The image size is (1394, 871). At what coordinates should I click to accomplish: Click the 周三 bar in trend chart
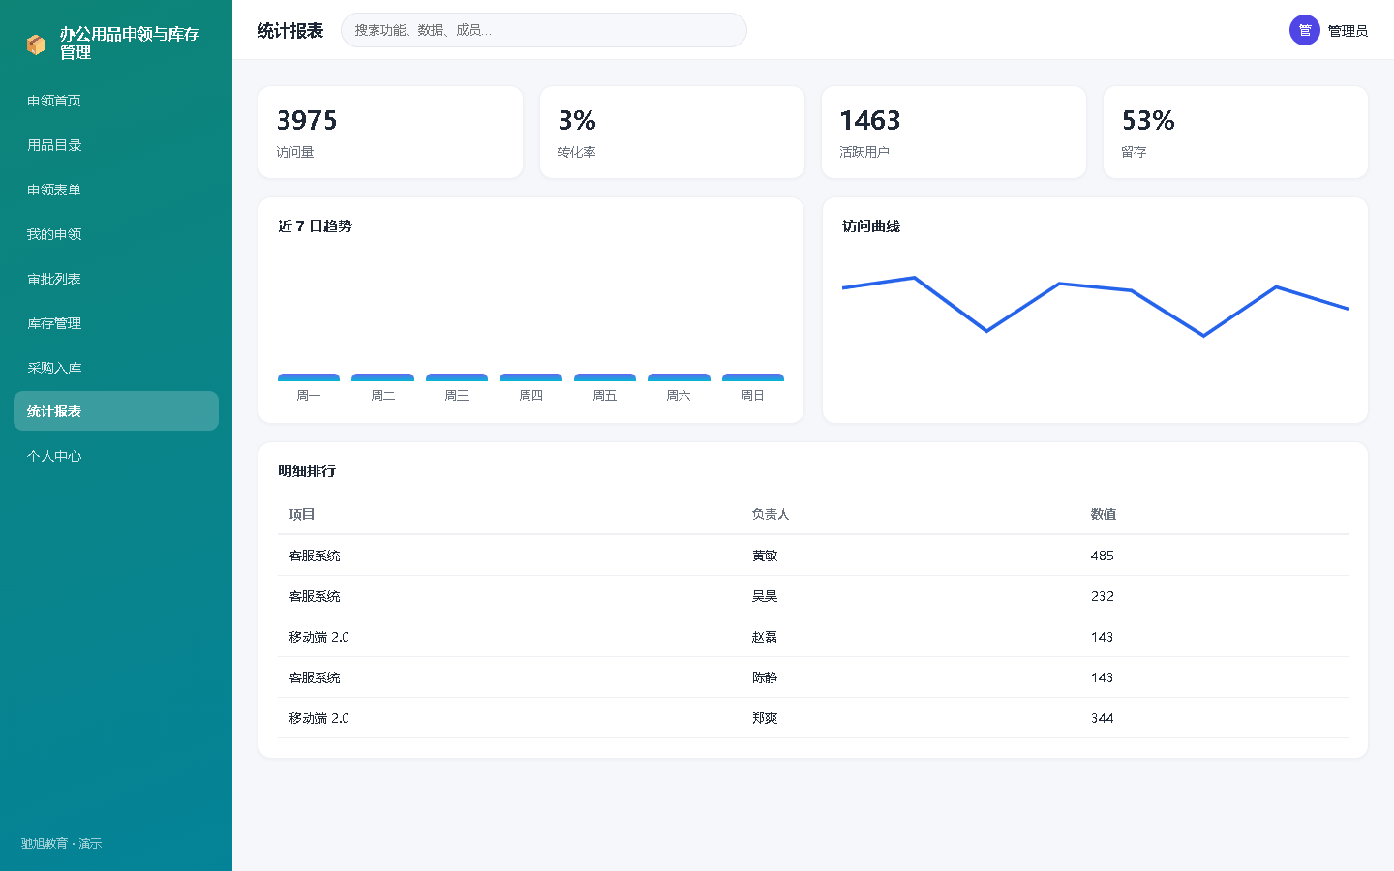(x=457, y=377)
